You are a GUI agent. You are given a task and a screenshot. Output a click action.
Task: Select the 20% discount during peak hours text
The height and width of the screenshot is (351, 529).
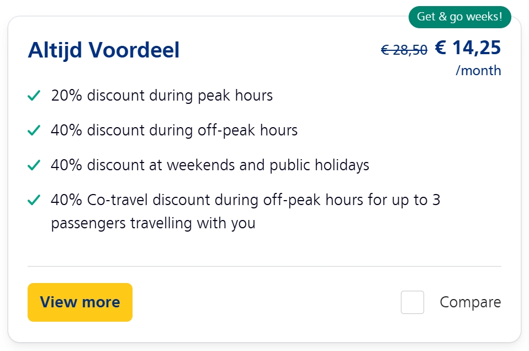click(162, 96)
